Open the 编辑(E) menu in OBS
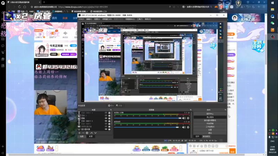The image size is (278, 156). (89, 19)
